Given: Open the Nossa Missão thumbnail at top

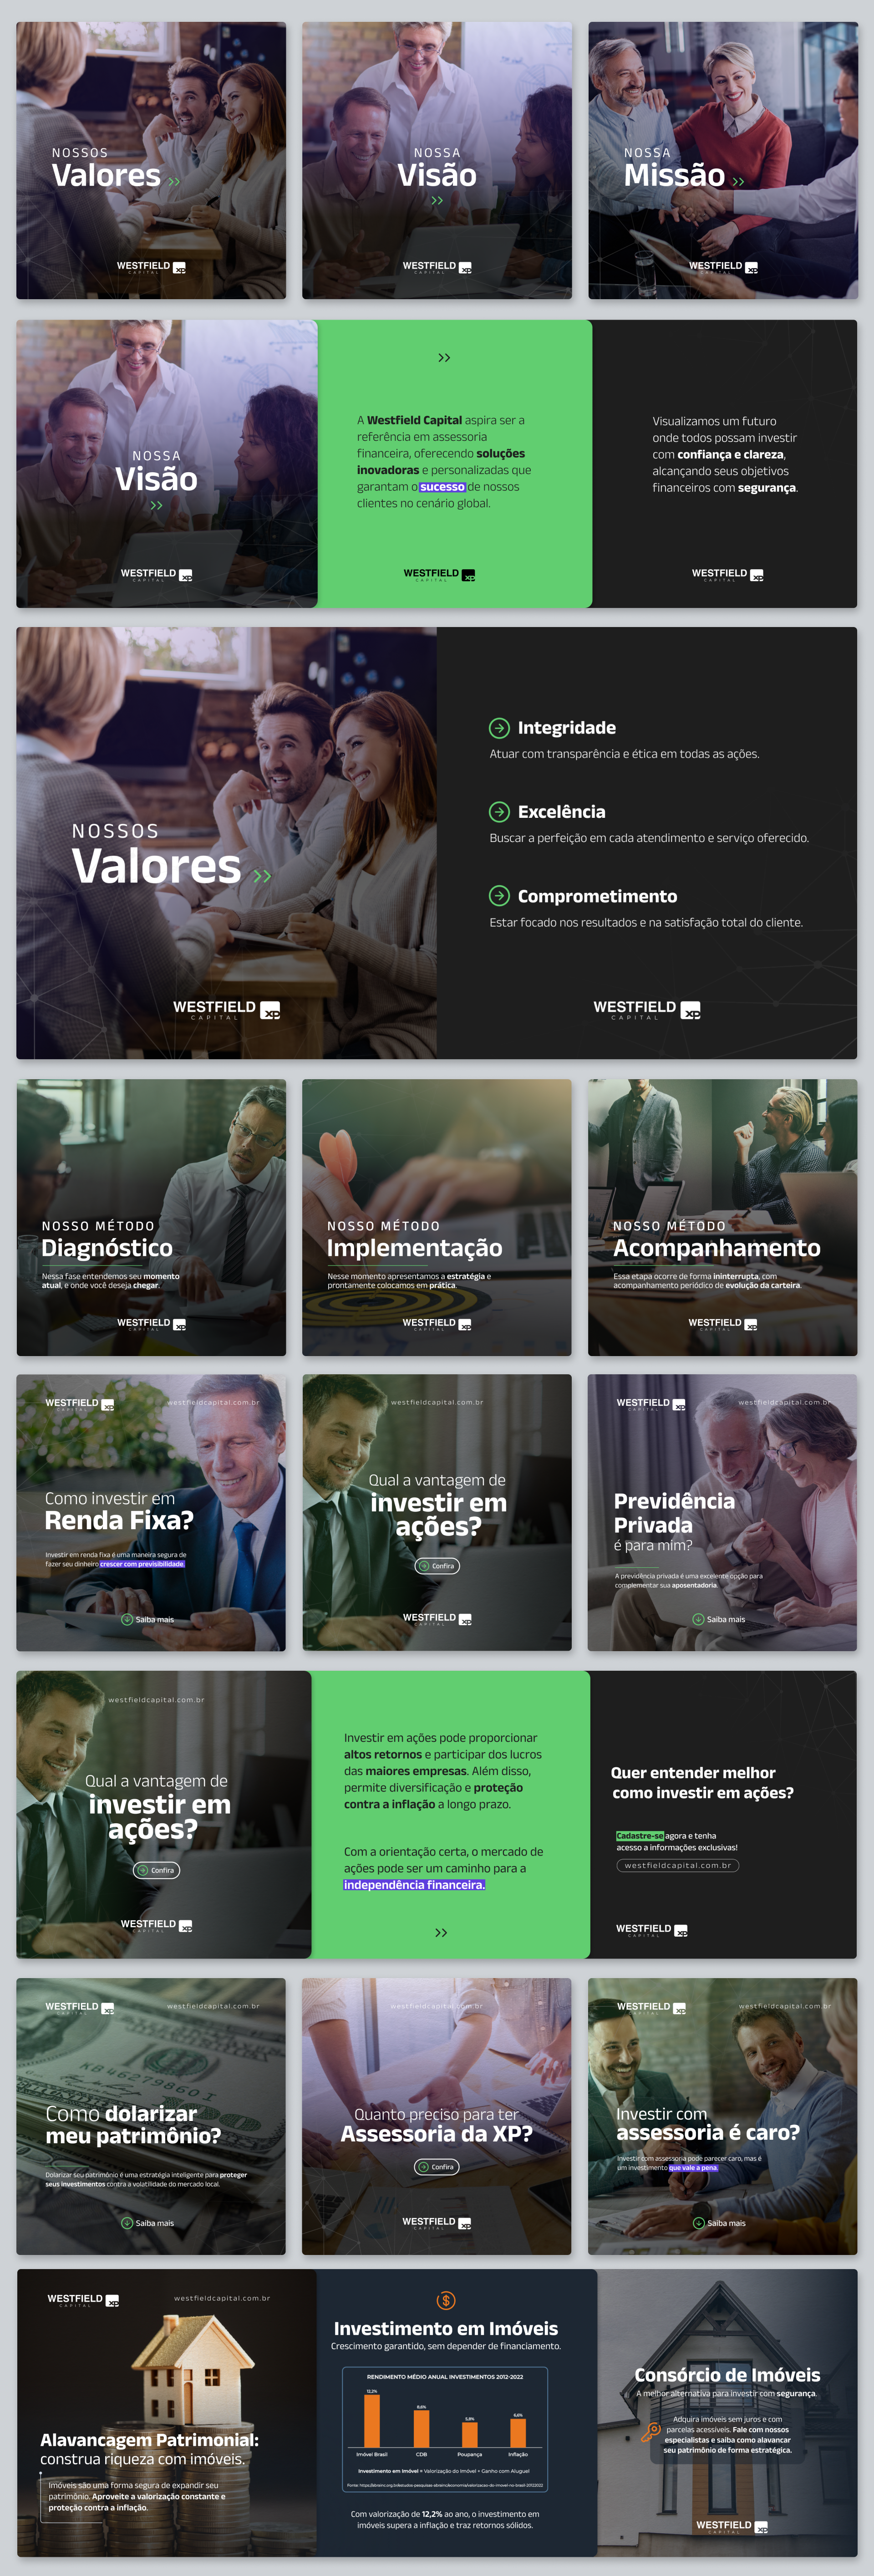Looking at the screenshot, I should pos(723,160).
